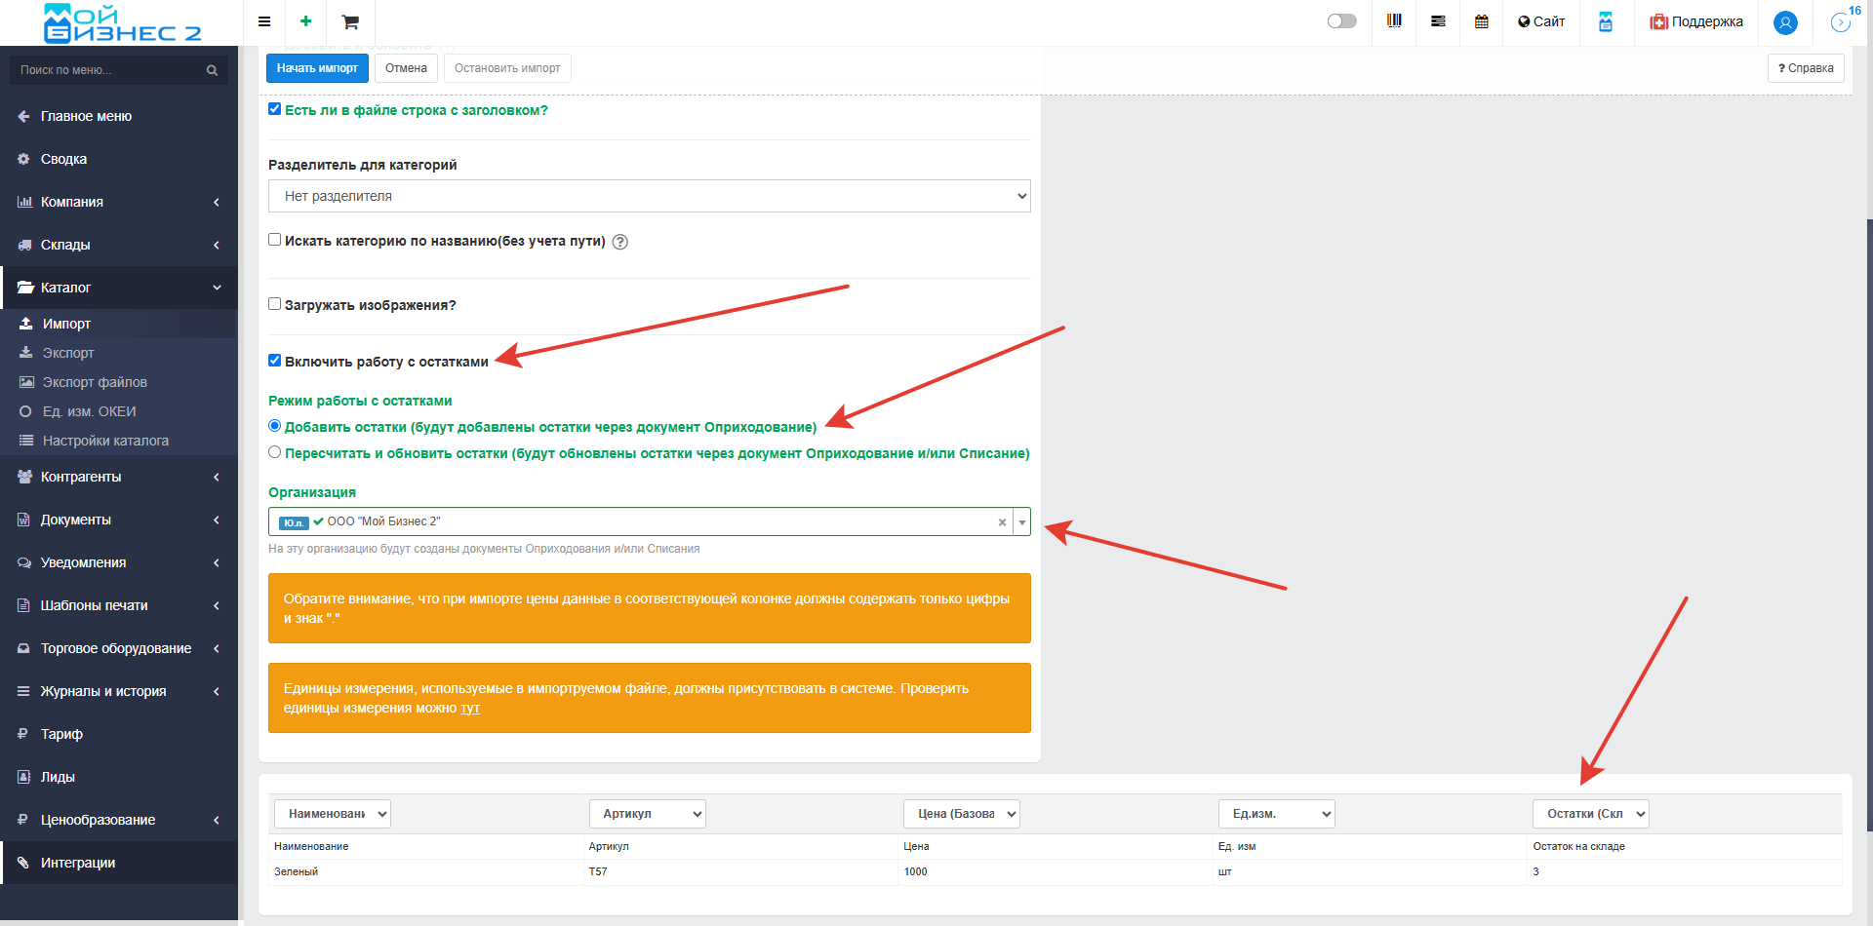
Task: Open the shopping cart icon
Action: point(350,21)
